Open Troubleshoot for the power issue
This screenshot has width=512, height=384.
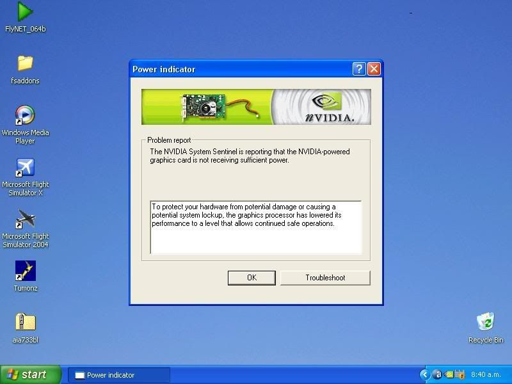pos(325,277)
